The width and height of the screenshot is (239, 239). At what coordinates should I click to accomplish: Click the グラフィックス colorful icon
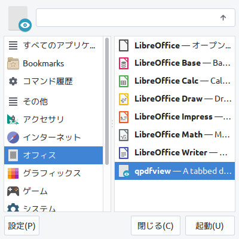tap(13, 173)
